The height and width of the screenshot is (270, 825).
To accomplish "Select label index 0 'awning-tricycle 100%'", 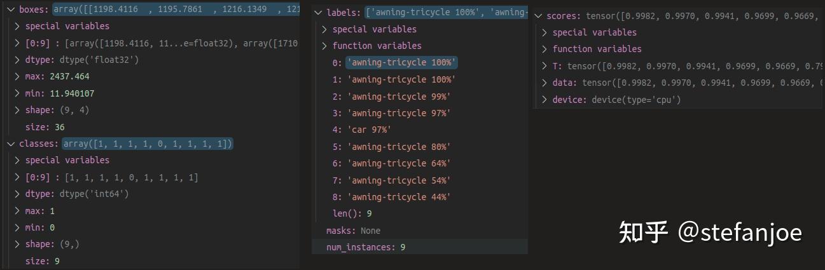I will (401, 63).
